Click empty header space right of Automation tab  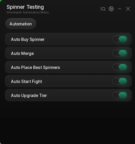(83, 24)
